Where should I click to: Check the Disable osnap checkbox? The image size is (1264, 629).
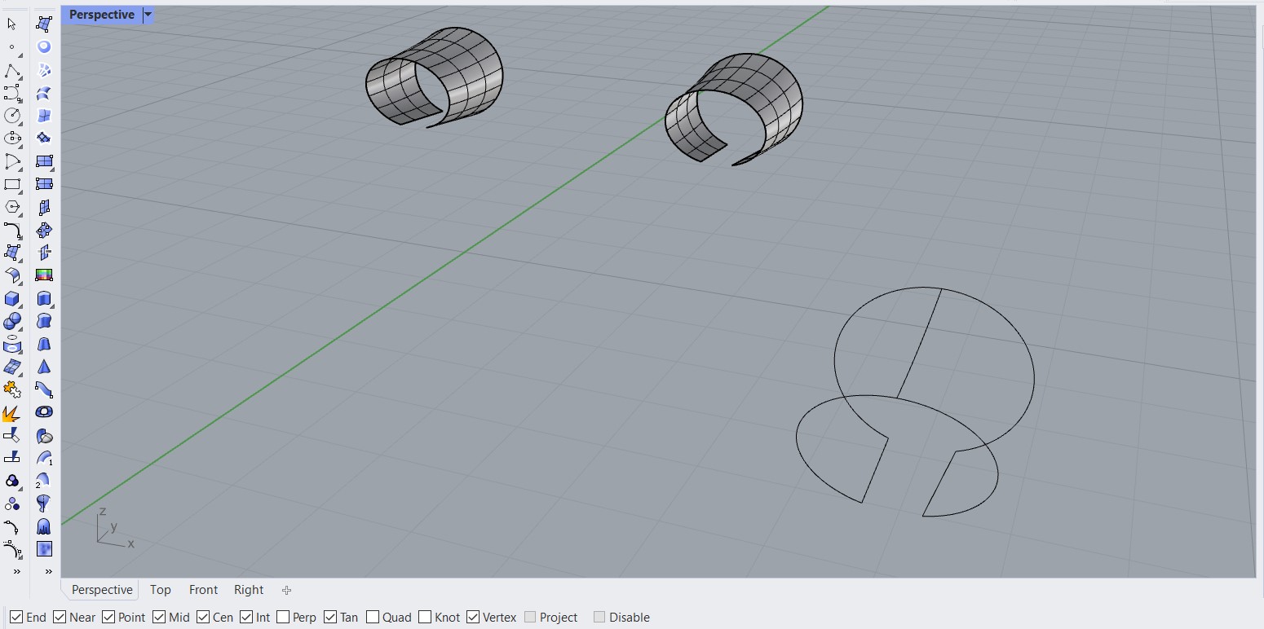[x=599, y=617]
